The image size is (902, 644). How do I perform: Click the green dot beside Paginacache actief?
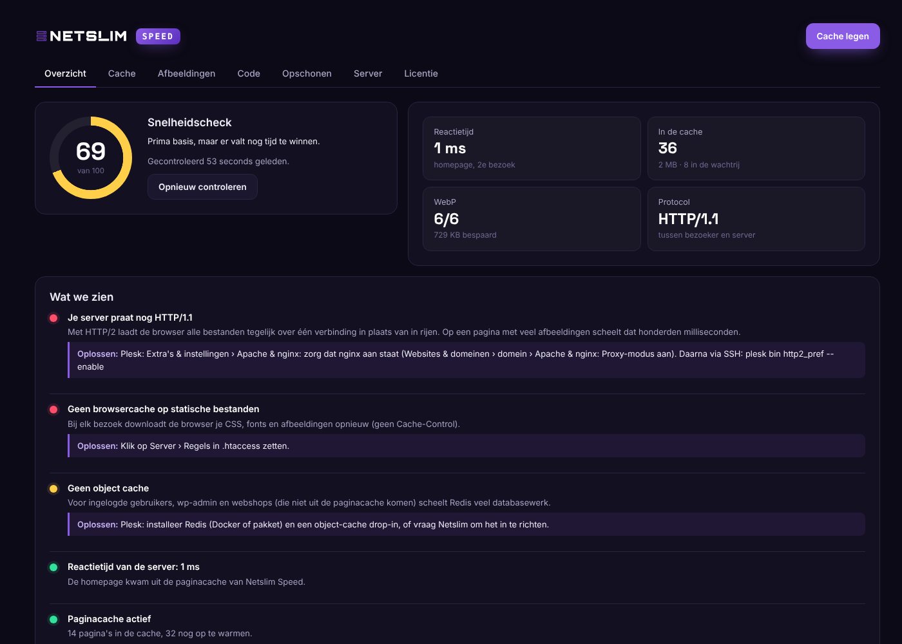(53, 620)
